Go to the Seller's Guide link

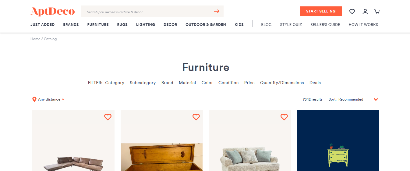(x=325, y=25)
